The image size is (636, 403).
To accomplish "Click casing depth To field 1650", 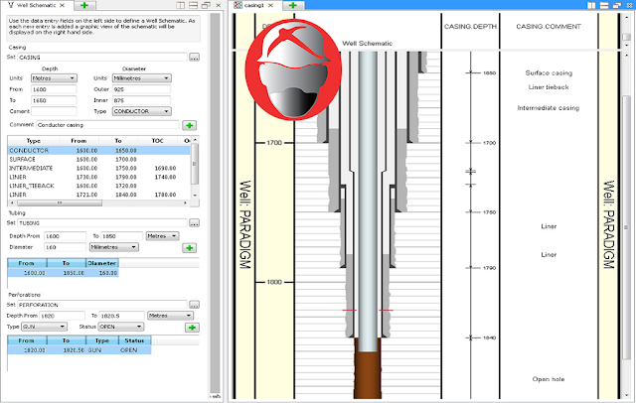I will (54, 100).
